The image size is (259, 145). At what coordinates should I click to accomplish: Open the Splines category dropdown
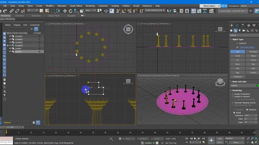tap(244, 35)
